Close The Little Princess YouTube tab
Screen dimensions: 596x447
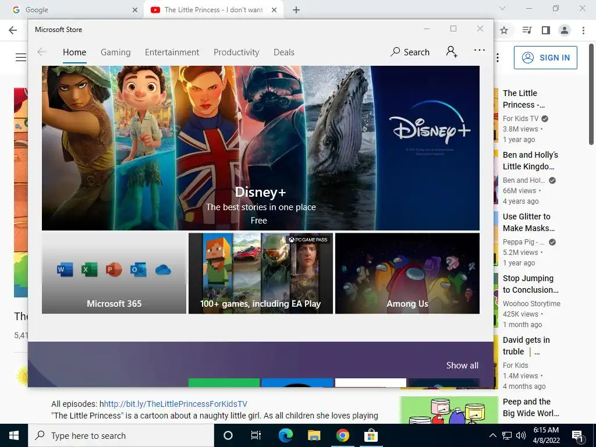pyautogui.click(x=274, y=10)
